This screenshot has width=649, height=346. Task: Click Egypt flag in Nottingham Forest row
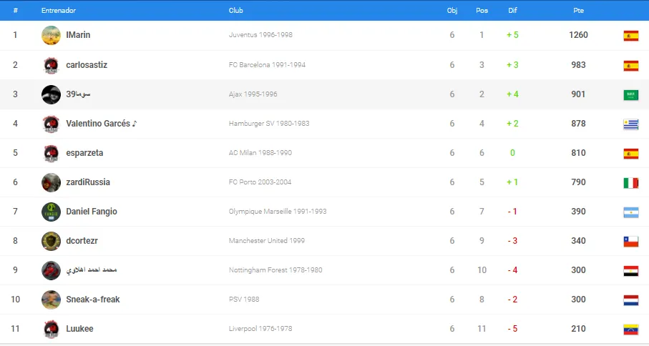click(x=631, y=271)
